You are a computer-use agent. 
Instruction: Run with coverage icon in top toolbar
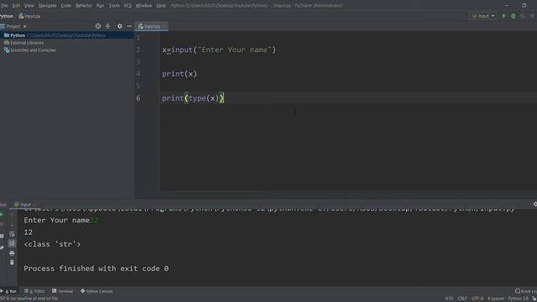tap(522, 16)
